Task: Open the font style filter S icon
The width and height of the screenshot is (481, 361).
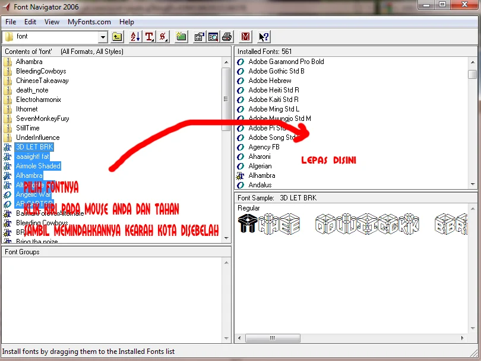Action: point(163,37)
